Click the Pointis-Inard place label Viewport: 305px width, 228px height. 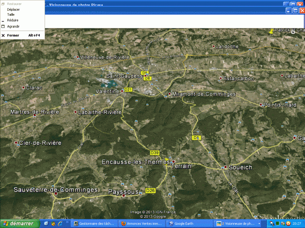[280, 105]
